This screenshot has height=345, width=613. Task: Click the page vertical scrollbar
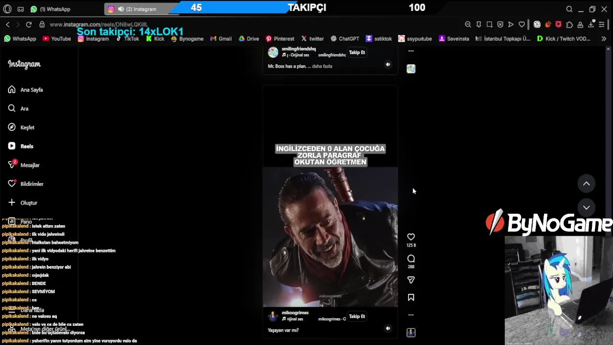point(609,195)
